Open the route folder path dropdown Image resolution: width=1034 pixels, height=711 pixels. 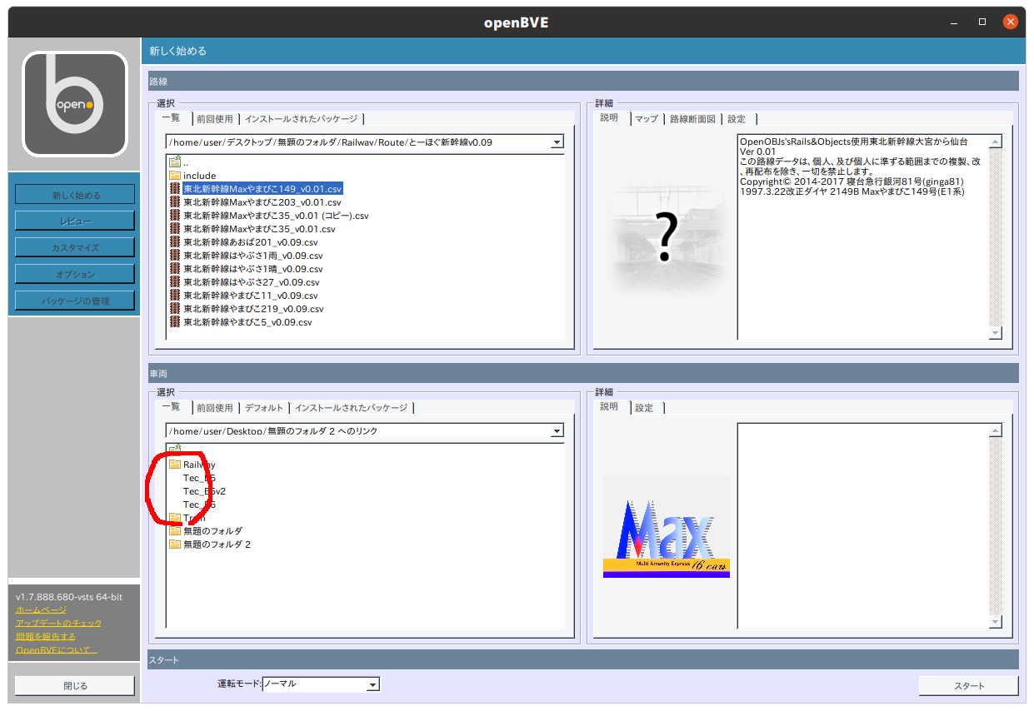pos(557,142)
